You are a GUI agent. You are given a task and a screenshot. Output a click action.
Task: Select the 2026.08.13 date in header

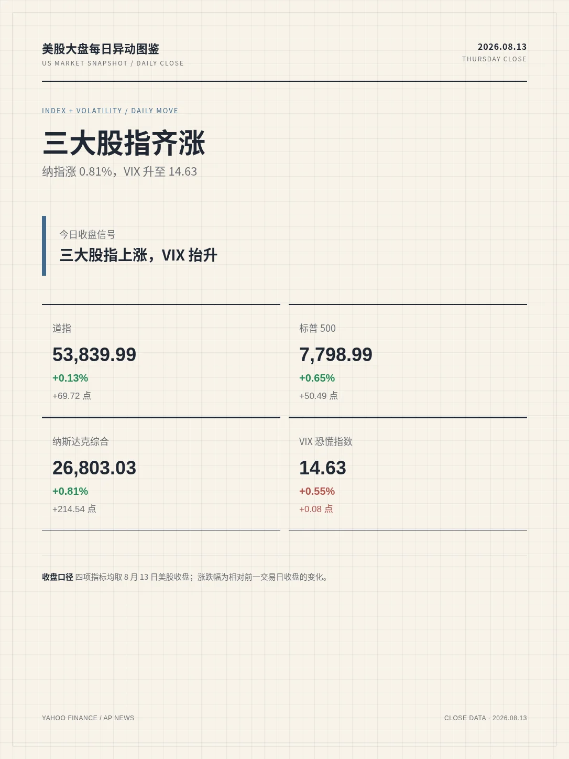click(502, 47)
